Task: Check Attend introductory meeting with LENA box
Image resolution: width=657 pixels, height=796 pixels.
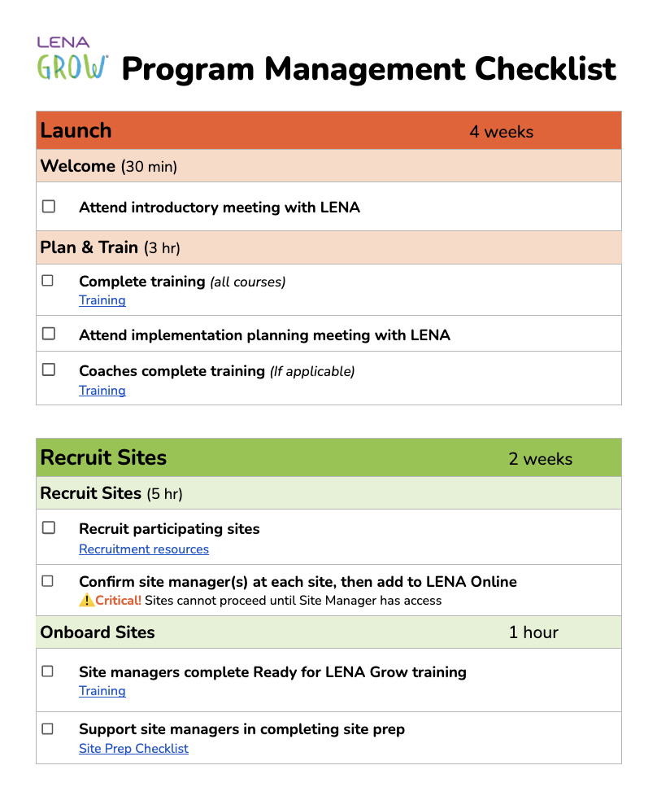Action: tap(49, 206)
